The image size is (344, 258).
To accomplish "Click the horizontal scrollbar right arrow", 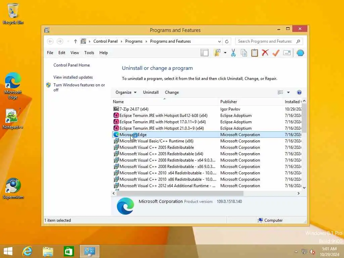I will (x=298, y=193).
